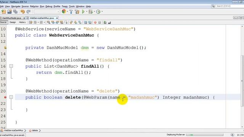Click the Deploying MyServer progress bar
244x137 pixels.
click(x=205, y=135)
